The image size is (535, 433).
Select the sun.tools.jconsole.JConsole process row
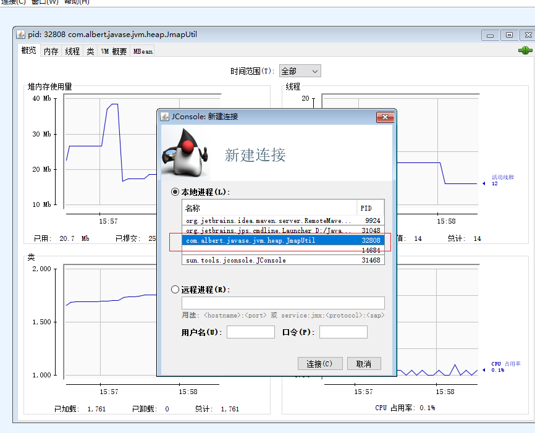pos(283,260)
